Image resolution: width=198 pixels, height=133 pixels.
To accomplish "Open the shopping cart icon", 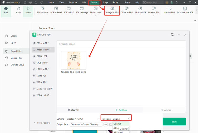I will point(167,2).
